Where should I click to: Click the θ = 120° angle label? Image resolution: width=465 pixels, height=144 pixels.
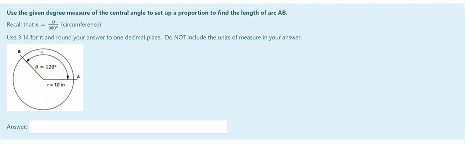(x=46, y=67)
